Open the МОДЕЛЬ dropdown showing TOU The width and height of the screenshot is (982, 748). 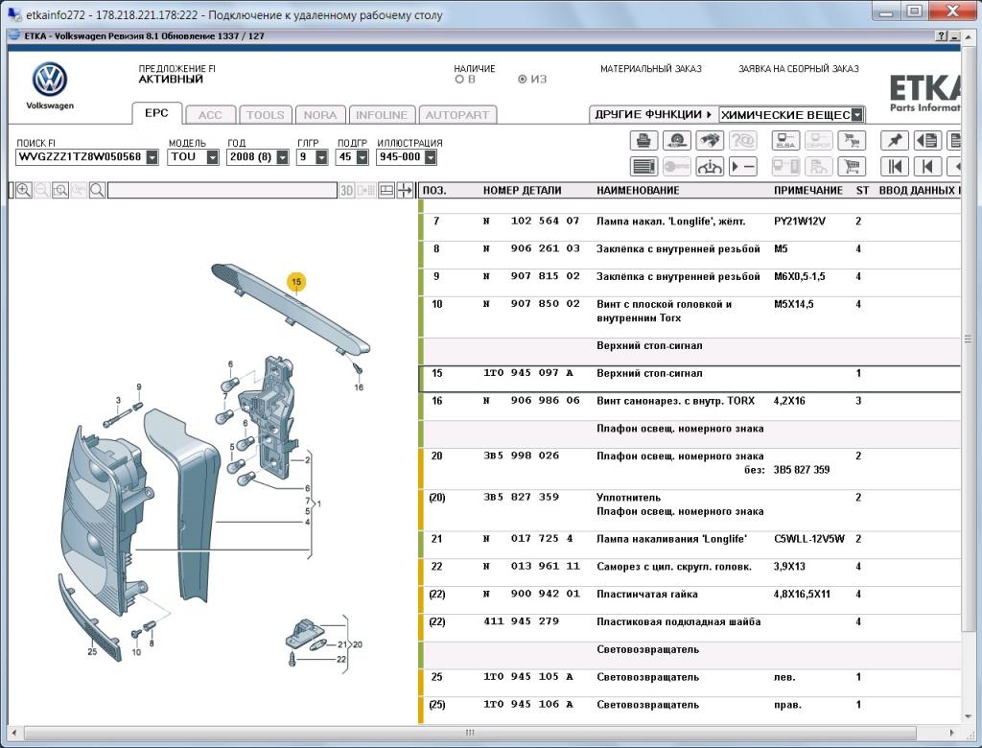[212, 157]
